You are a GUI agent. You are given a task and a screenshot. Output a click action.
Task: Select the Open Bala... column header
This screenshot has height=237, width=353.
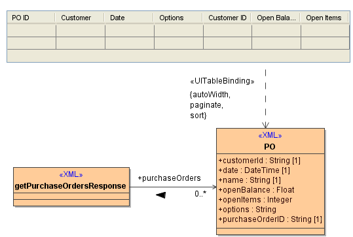(276, 18)
